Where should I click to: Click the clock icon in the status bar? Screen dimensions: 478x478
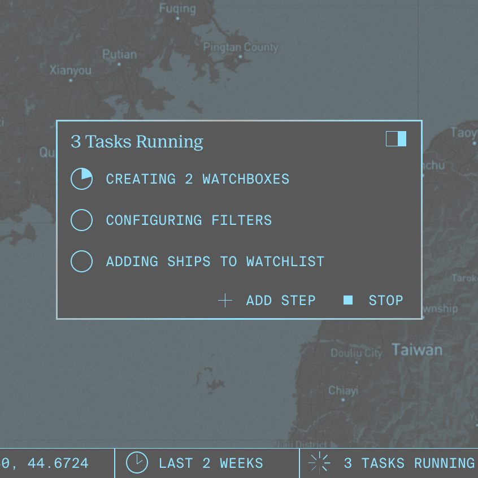coord(136,462)
